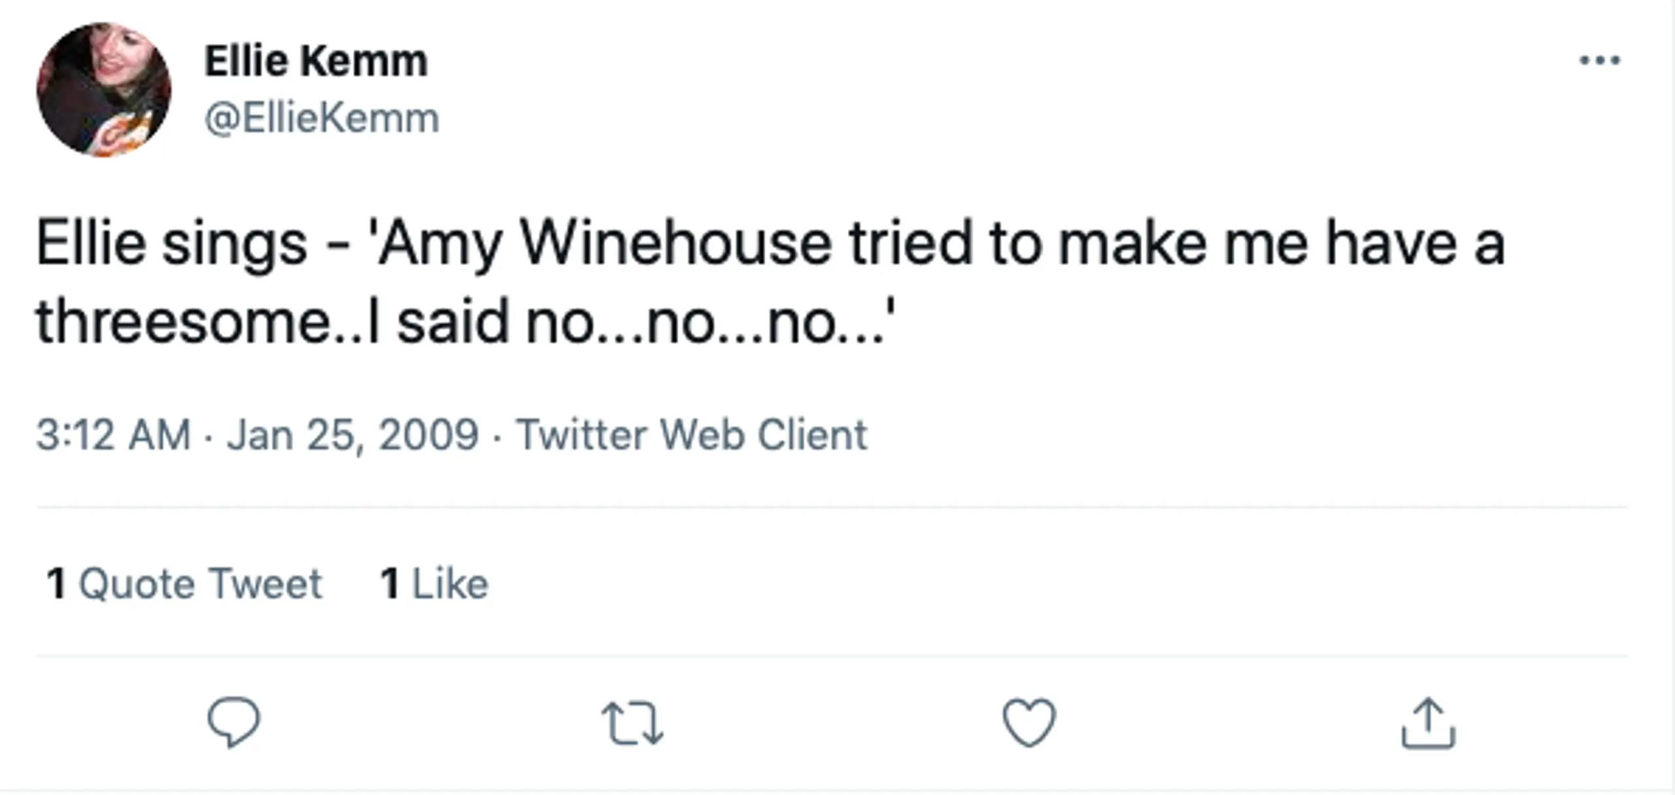The height and width of the screenshot is (795, 1675).
Task: Click the reply speech bubble icon
Action: (234, 722)
